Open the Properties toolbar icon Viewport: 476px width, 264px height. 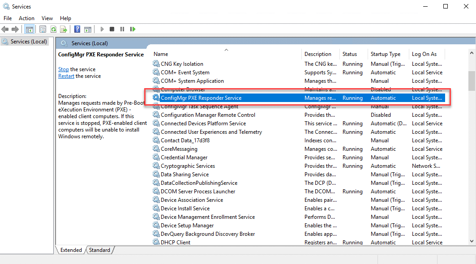pyautogui.click(x=43, y=29)
